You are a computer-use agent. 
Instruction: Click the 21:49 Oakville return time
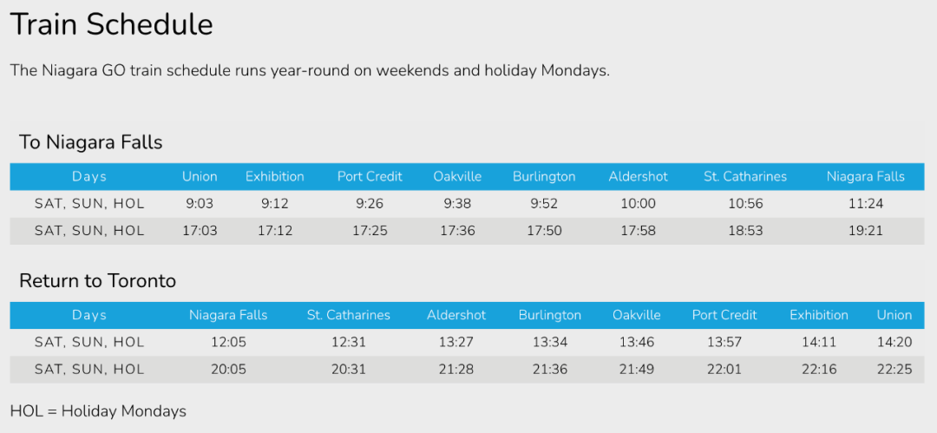click(637, 370)
